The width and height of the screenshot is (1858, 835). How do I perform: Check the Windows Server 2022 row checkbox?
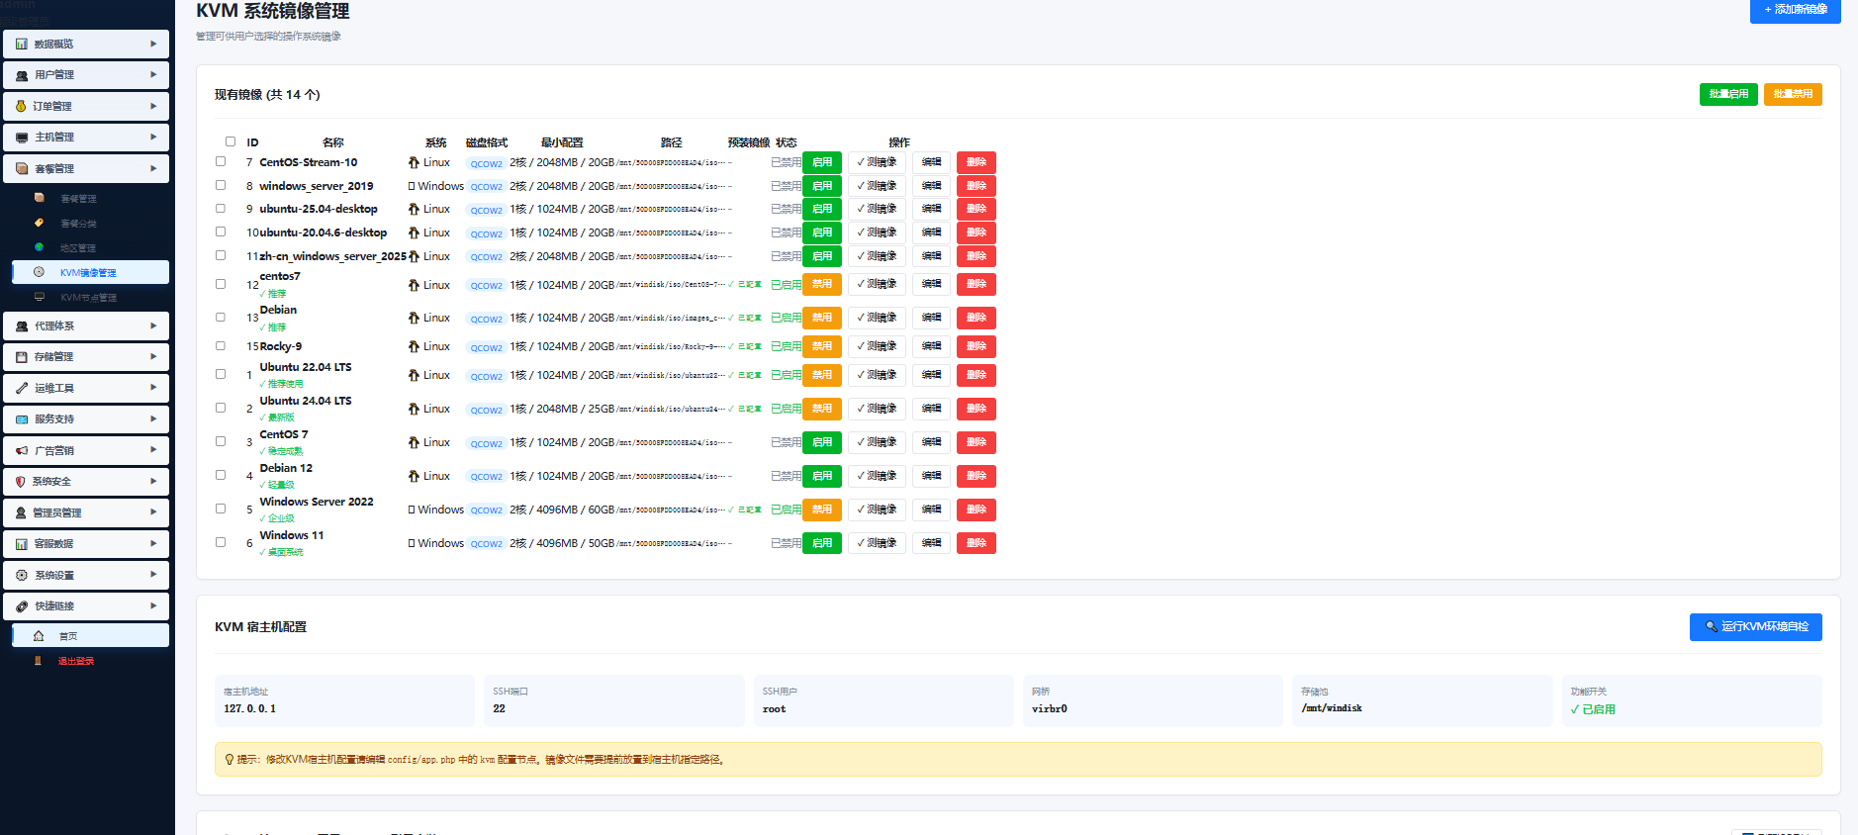221,509
